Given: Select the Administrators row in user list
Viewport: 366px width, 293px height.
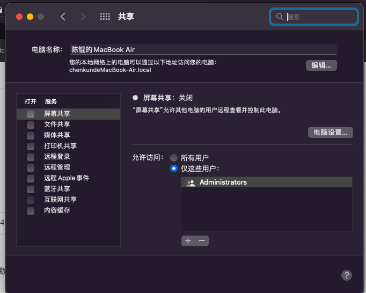Looking at the screenshot, I should (267, 182).
